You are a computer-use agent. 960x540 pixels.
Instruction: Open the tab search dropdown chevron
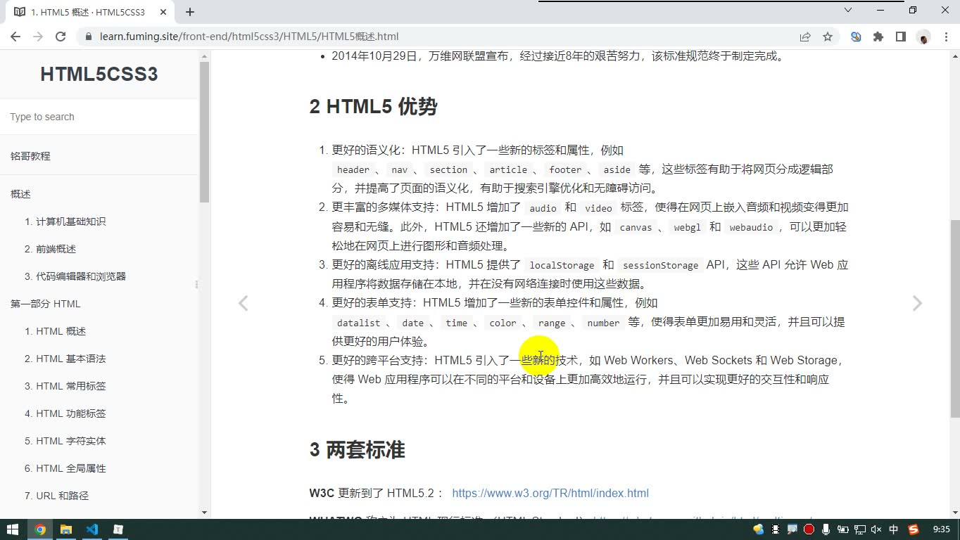click(848, 10)
